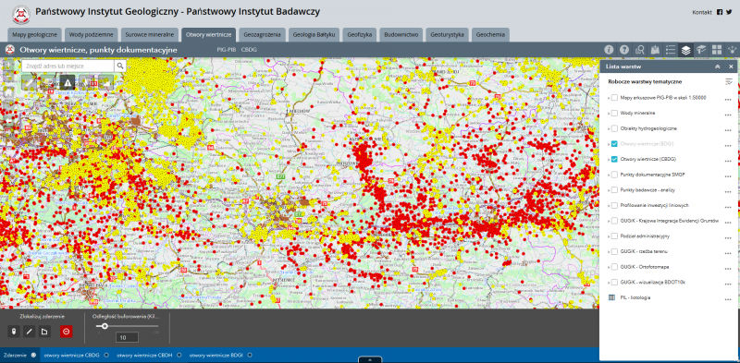Click the red clear incident button
This screenshot has width=740, height=363.
click(66, 332)
